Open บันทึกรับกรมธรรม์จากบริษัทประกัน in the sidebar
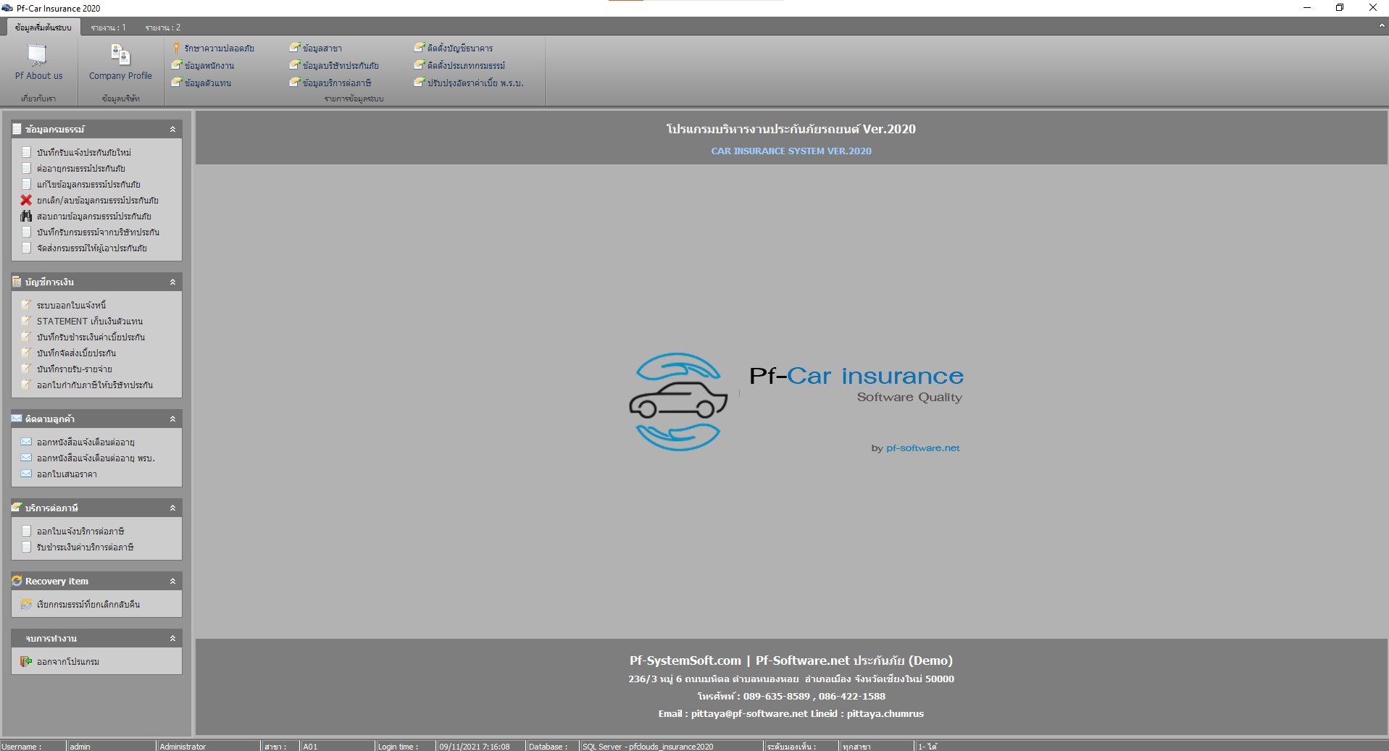 point(90,232)
